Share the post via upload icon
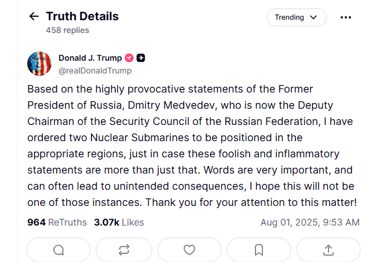This screenshot has height=262, width=369. coord(328,250)
